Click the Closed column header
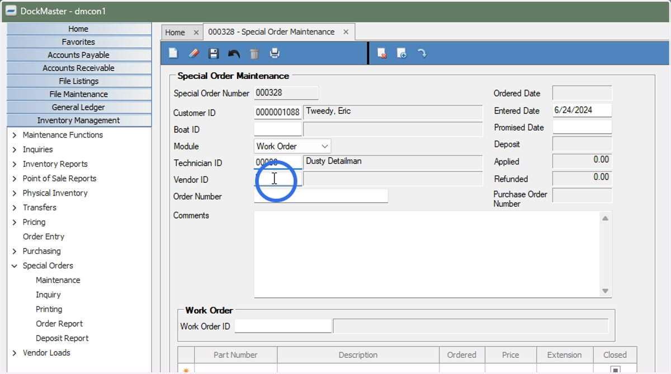This screenshot has width=671, height=374. click(x=615, y=355)
